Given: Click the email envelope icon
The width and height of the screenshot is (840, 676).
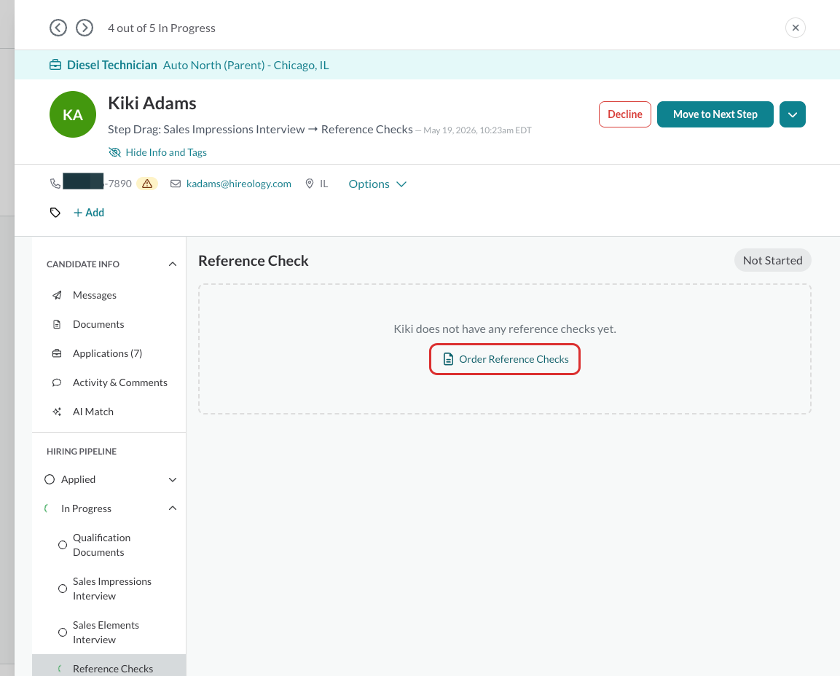Looking at the screenshot, I should [175, 184].
